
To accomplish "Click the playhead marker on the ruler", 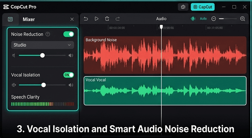I will [x=161, y=27].
